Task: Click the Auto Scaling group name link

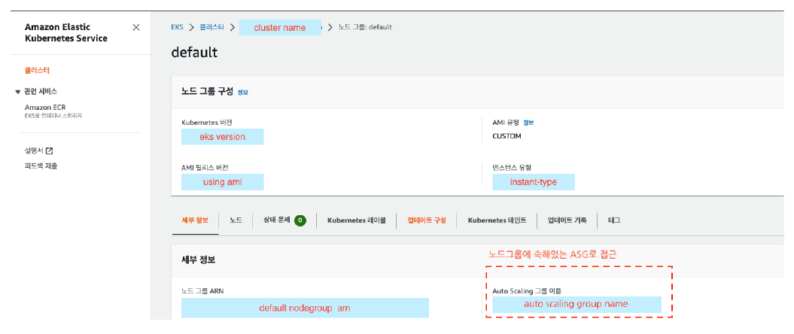Action: (576, 304)
